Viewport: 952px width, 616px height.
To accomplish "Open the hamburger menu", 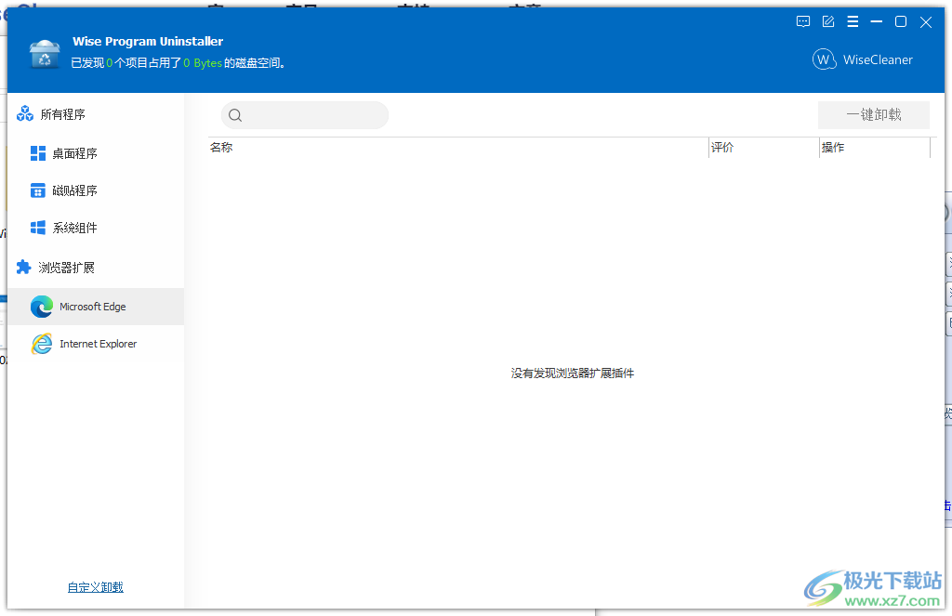I will [853, 21].
